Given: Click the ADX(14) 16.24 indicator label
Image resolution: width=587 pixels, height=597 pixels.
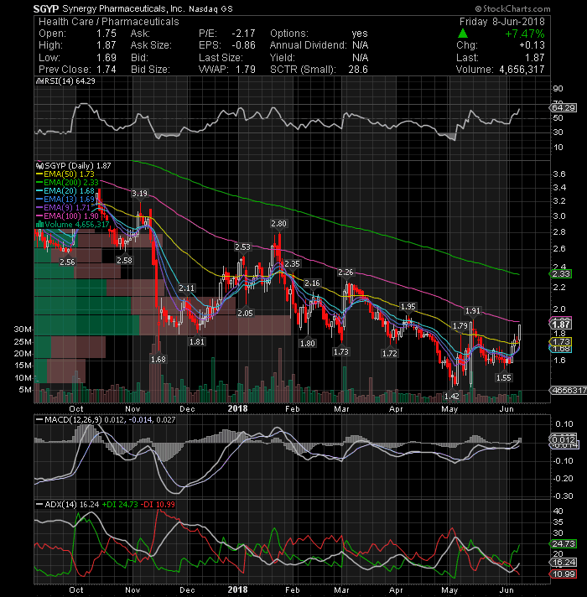Looking at the screenshot, I should click(x=68, y=505).
